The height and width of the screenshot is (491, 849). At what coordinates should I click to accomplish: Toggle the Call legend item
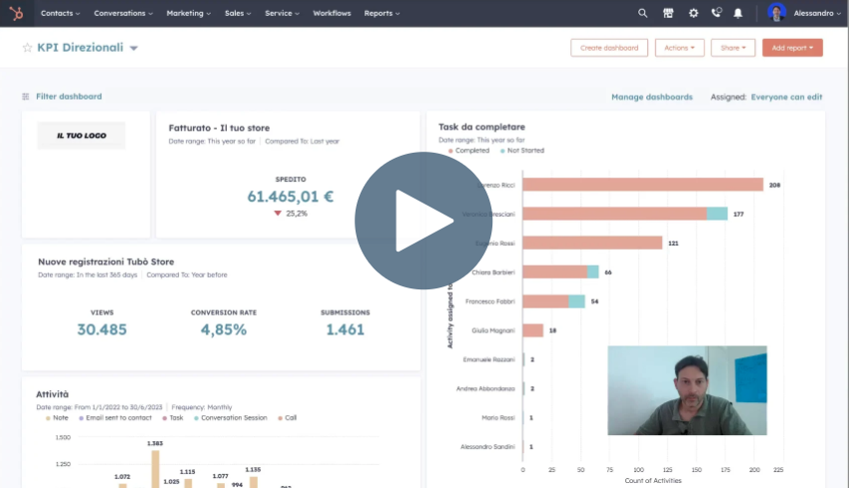(x=288, y=417)
